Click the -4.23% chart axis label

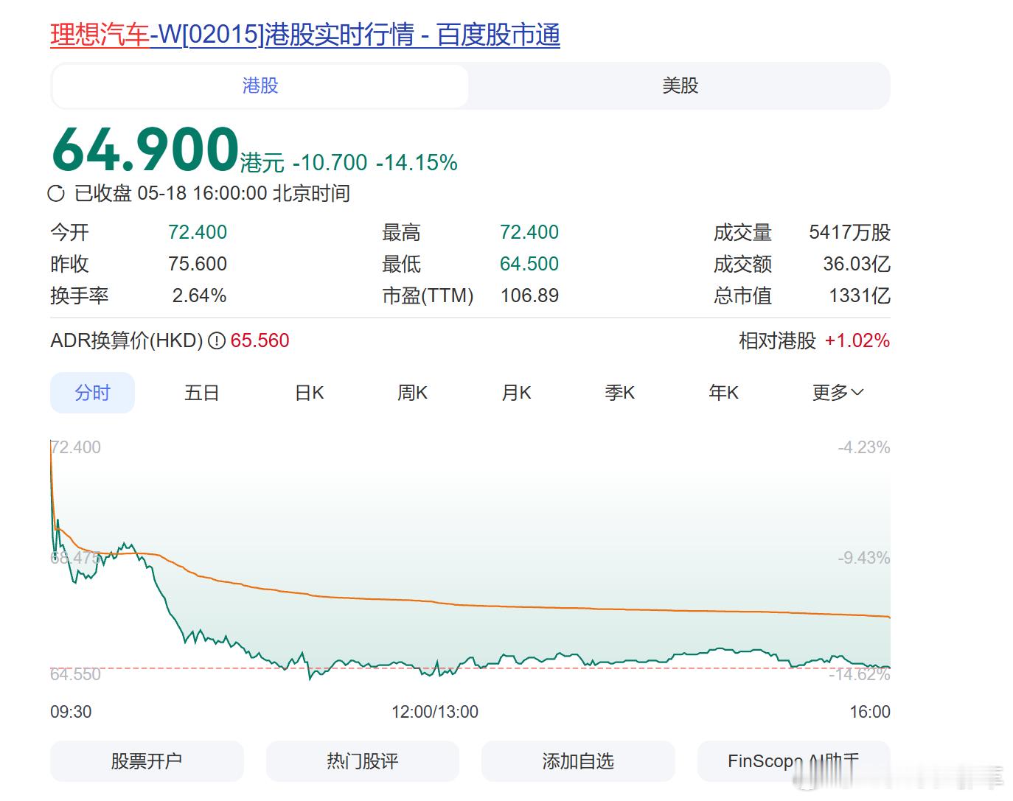863,447
